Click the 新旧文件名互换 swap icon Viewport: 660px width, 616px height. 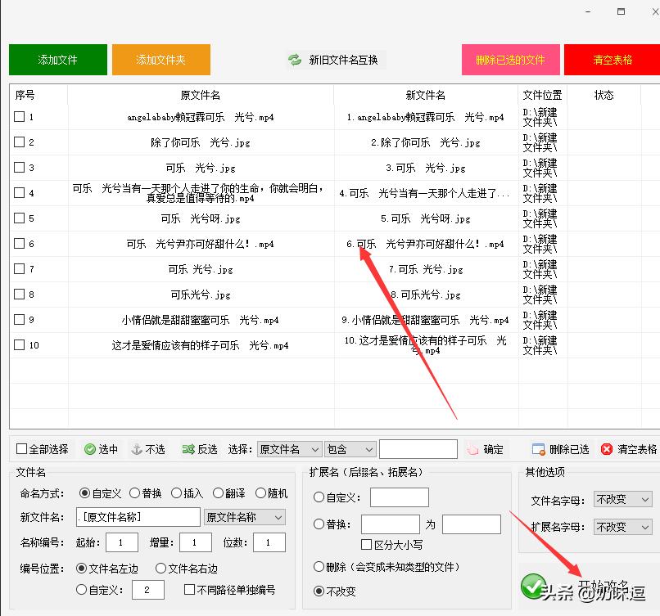coord(295,59)
